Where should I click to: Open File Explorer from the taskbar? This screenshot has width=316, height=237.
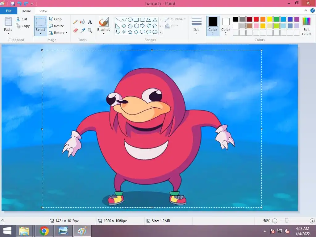[24, 231]
